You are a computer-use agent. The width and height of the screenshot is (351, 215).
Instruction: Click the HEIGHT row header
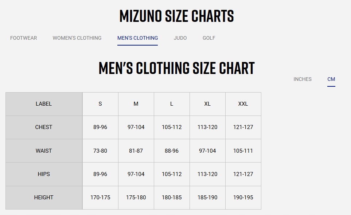point(44,197)
